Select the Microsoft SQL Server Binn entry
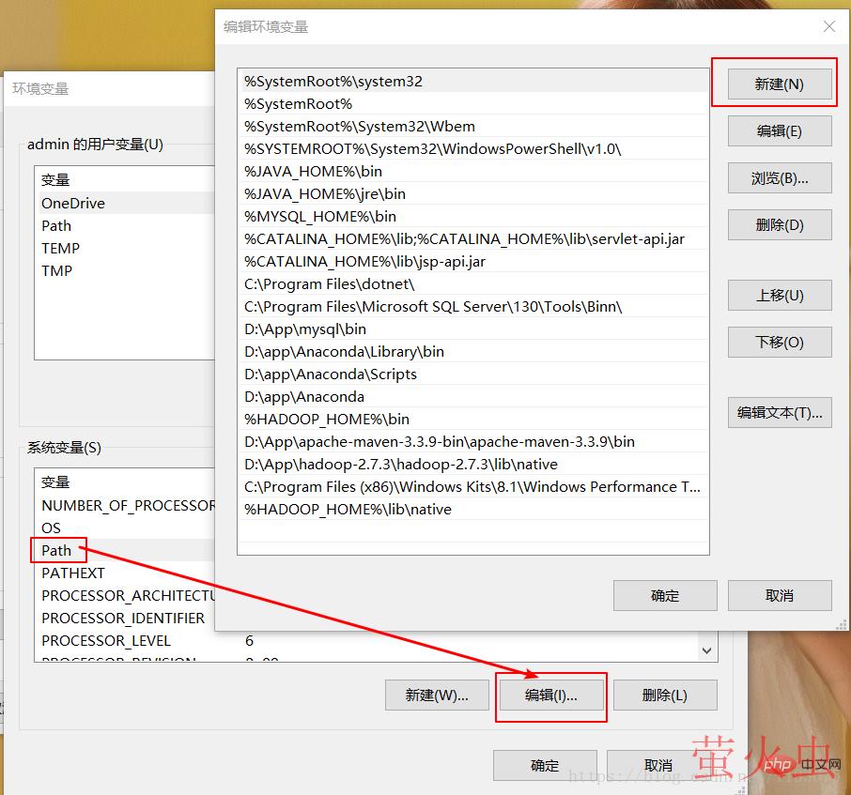Viewport: 851px width, 795px height. [x=473, y=306]
